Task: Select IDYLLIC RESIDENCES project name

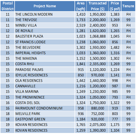Action: [32, 75]
